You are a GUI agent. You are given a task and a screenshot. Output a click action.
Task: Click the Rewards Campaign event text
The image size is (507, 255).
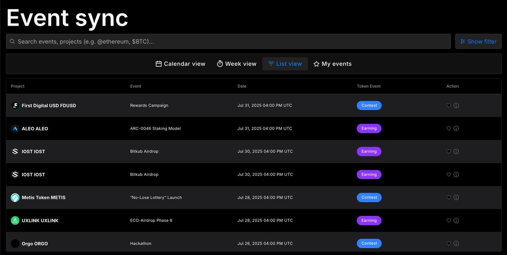point(149,105)
